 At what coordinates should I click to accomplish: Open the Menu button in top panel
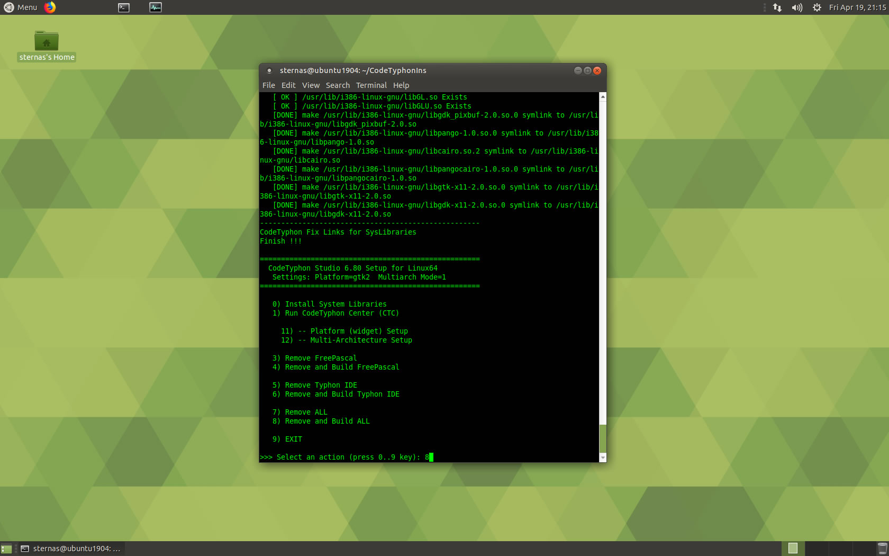pos(21,7)
